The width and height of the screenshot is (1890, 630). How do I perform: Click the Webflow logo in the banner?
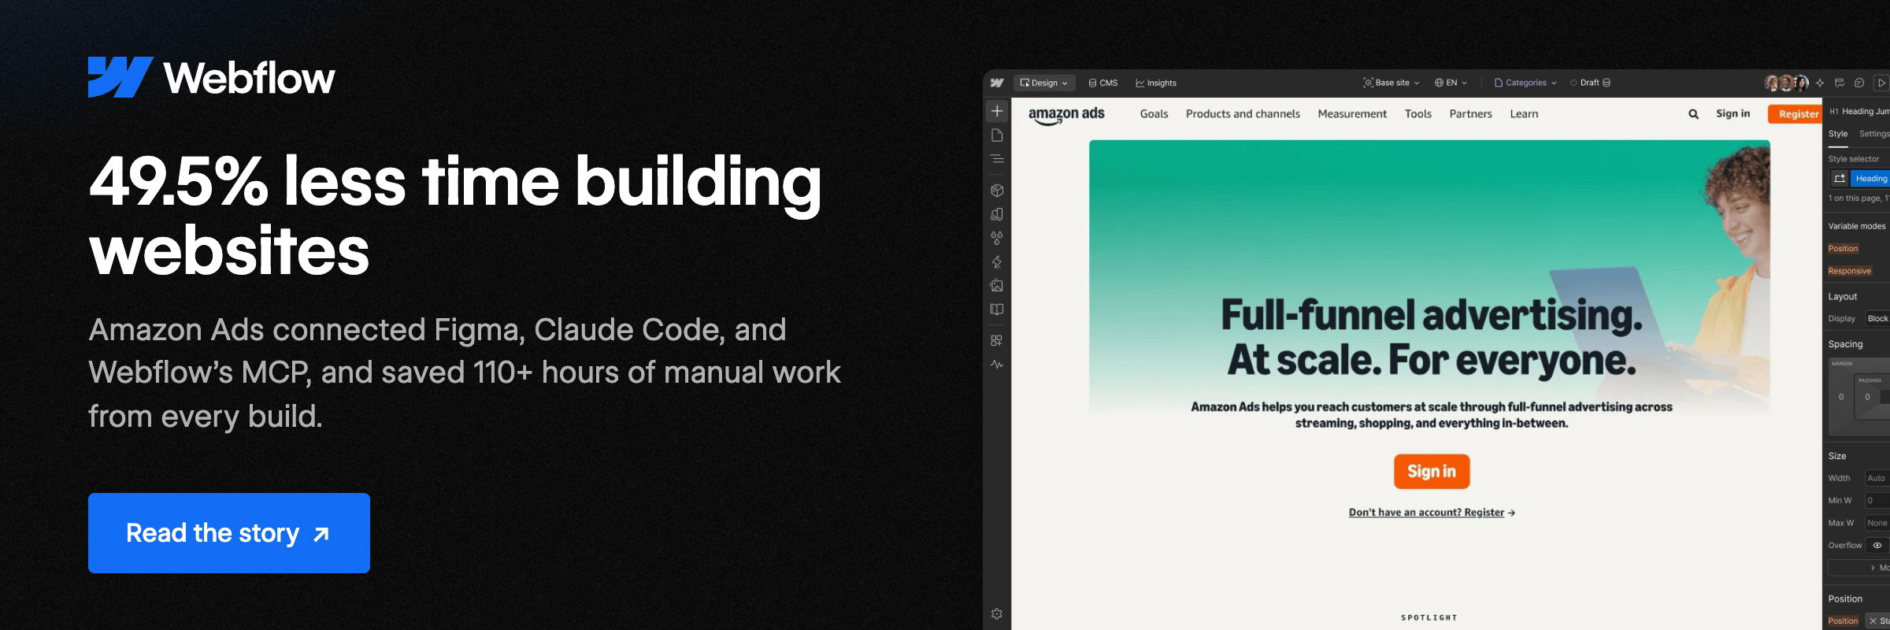(211, 77)
